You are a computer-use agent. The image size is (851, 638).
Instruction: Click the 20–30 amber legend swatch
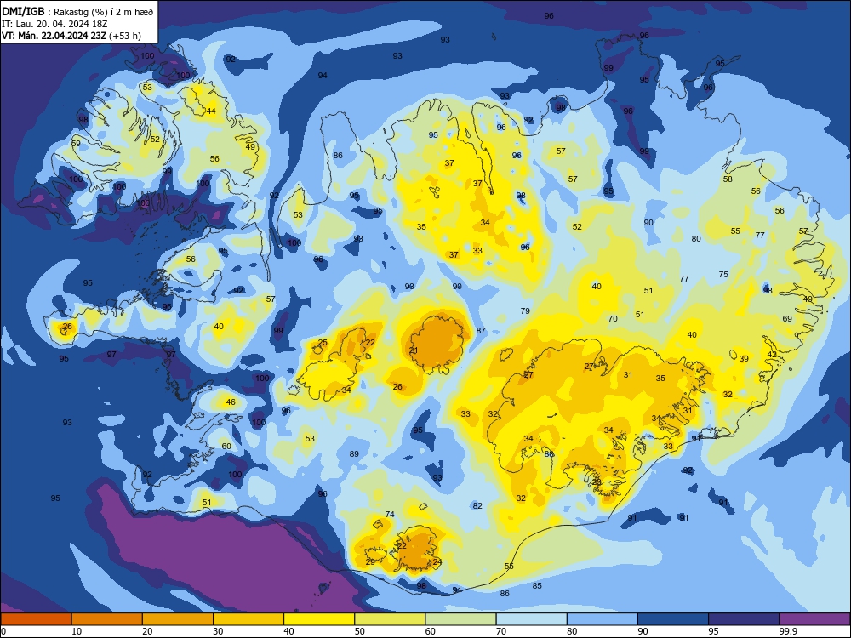[x=178, y=619]
